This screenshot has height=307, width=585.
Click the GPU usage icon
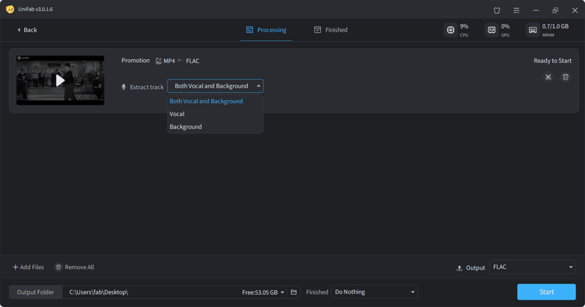491,30
